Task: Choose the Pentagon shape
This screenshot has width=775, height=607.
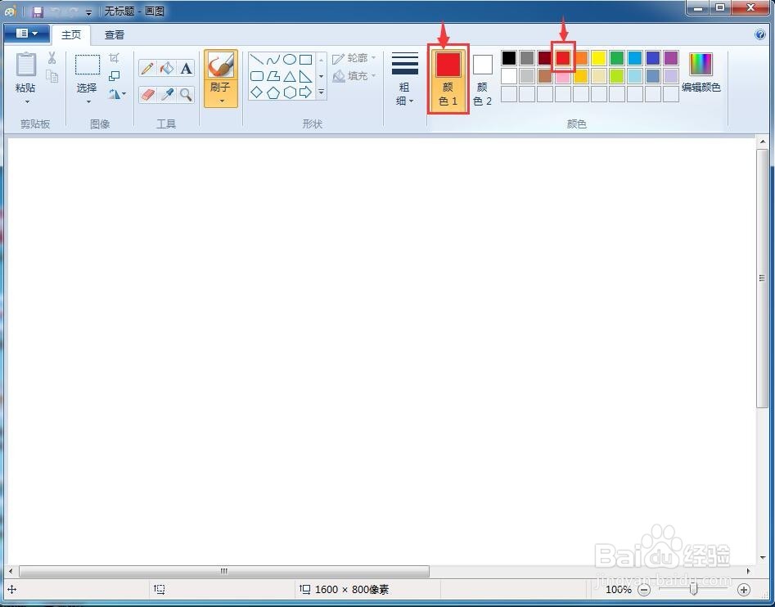Action: [273, 92]
